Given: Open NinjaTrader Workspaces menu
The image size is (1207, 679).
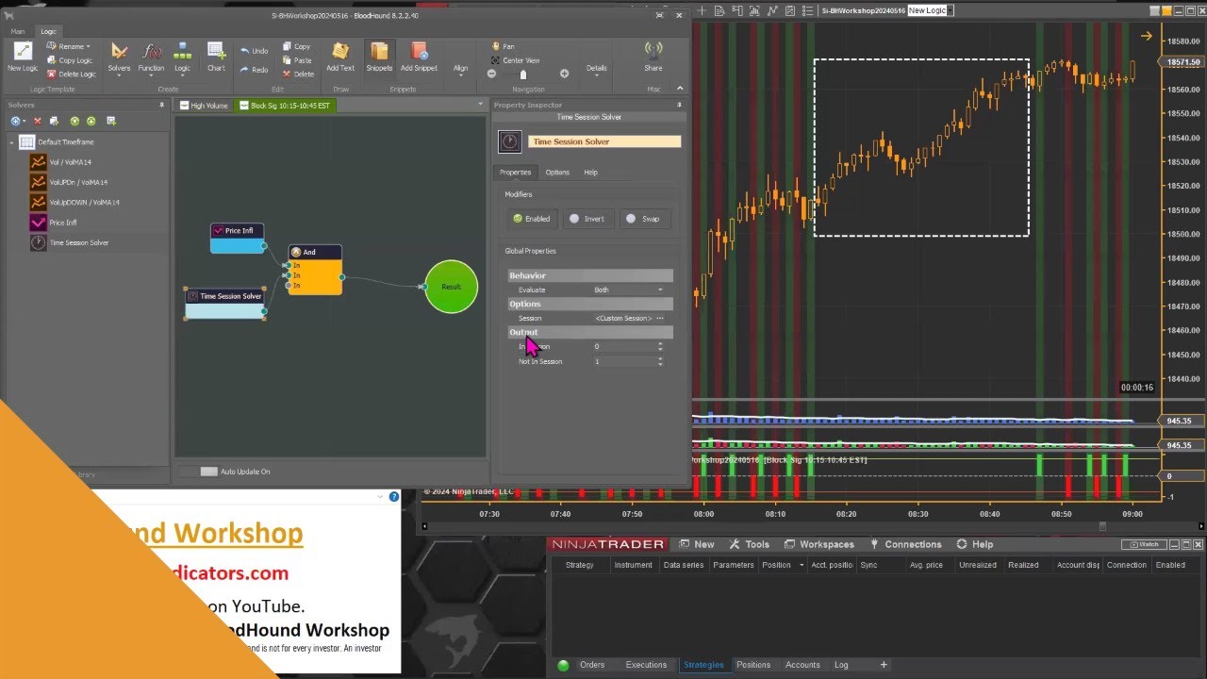Looking at the screenshot, I should coord(818,544).
